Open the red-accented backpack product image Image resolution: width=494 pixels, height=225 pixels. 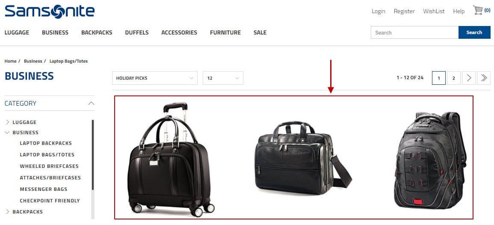pyautogui.click(x=430, y=160)
